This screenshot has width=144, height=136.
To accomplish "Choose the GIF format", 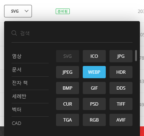I will pyautogui.click(x=94, y=88).
